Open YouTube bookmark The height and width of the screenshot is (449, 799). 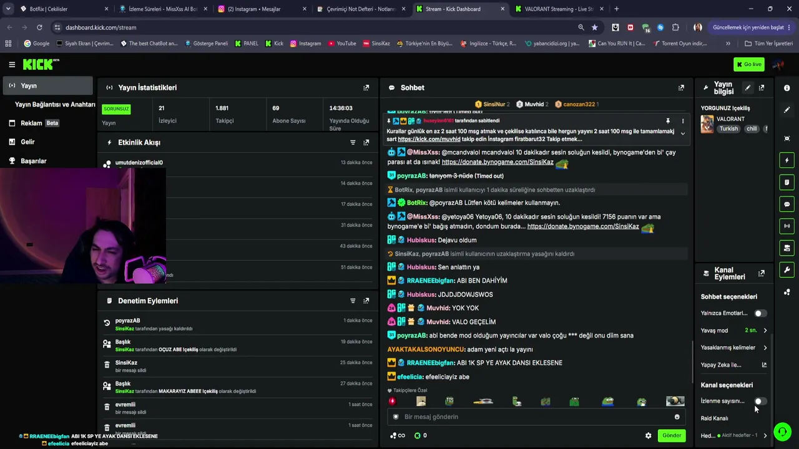[x=342, y=44]
